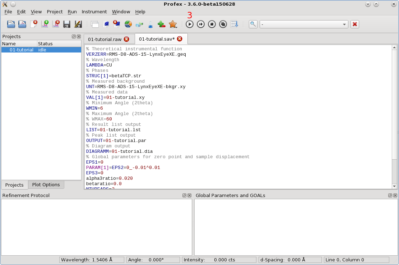Click the LAMBDA=CU line
Viewport: 399px width, 265px height.
pos(99,65)
